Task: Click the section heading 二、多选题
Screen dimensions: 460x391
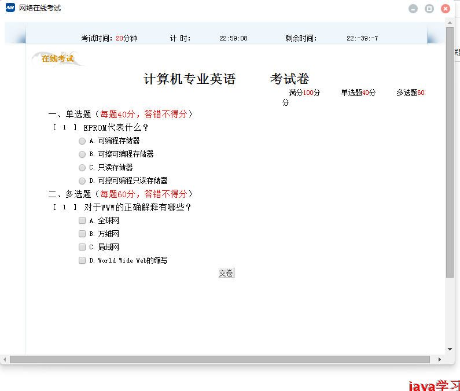Action: [x=70, y=194]
